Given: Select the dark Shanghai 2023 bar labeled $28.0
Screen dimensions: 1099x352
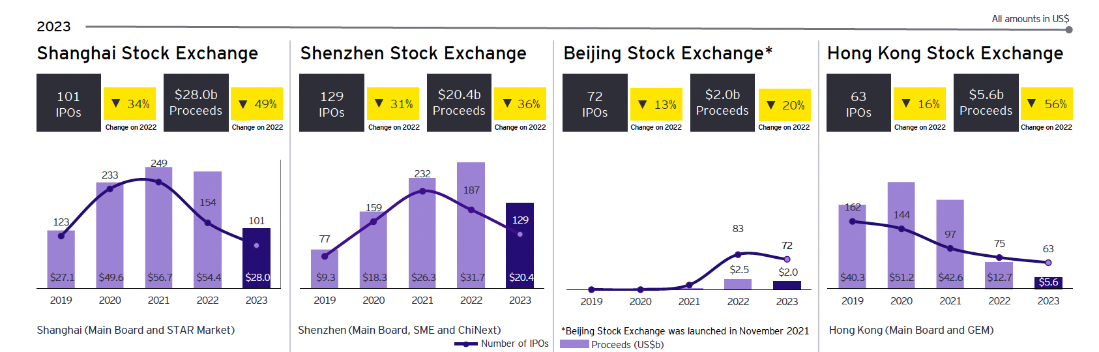Looking at the screenshot, I should pos(256,258).
